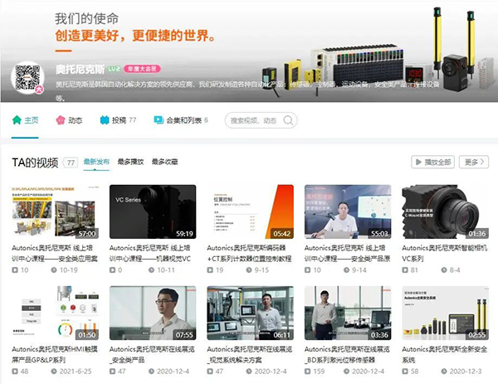Click the 年度大会员 membership badge

[x=142, y=69]
